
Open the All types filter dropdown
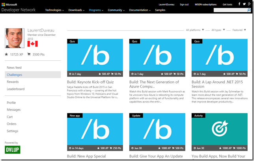click(218, 30)
